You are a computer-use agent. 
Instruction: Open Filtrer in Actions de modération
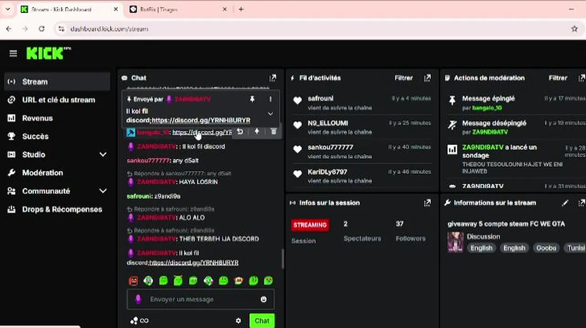558,78
